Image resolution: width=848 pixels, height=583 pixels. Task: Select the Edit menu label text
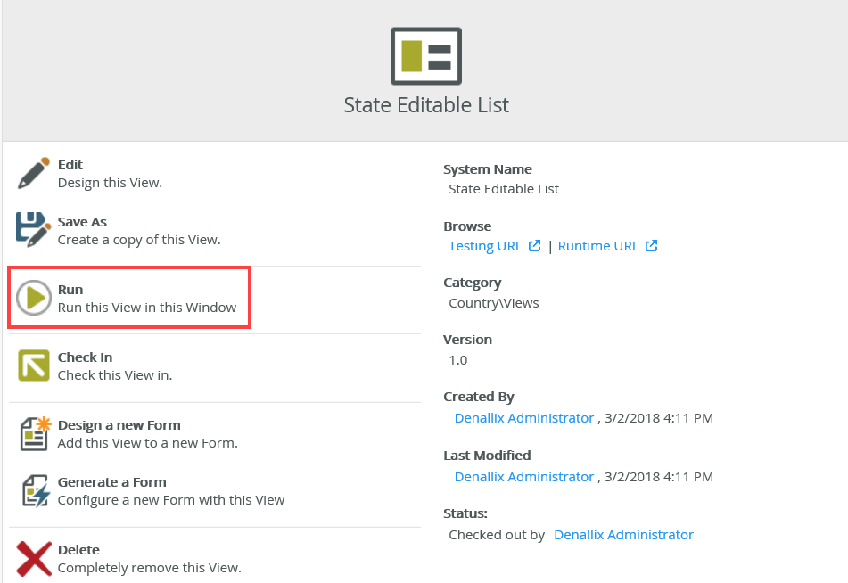tap(70, 165)
